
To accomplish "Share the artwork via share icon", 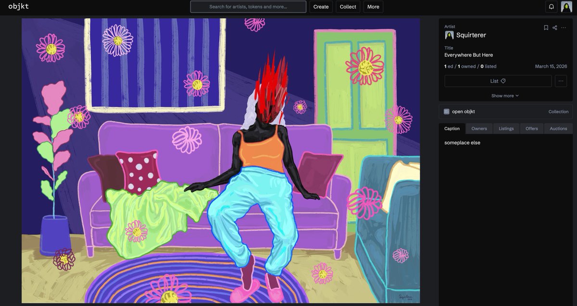I will pos(554,27).
